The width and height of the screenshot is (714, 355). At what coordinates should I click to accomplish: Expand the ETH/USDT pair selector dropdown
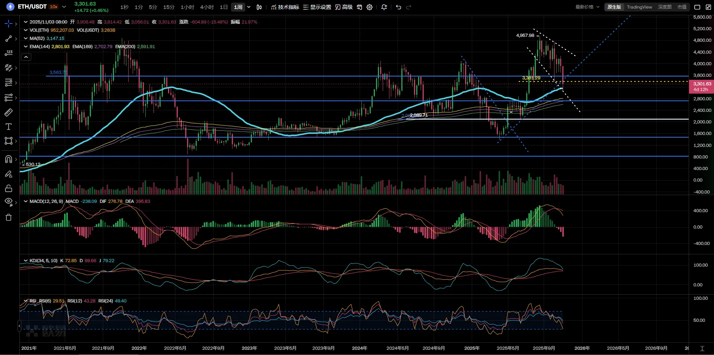pos(64,7)
